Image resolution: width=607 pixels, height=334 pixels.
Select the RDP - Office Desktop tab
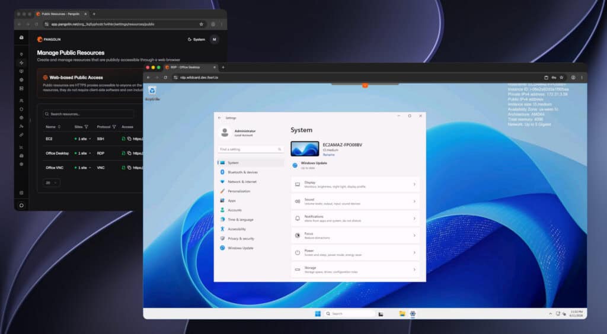pos(190,68)
